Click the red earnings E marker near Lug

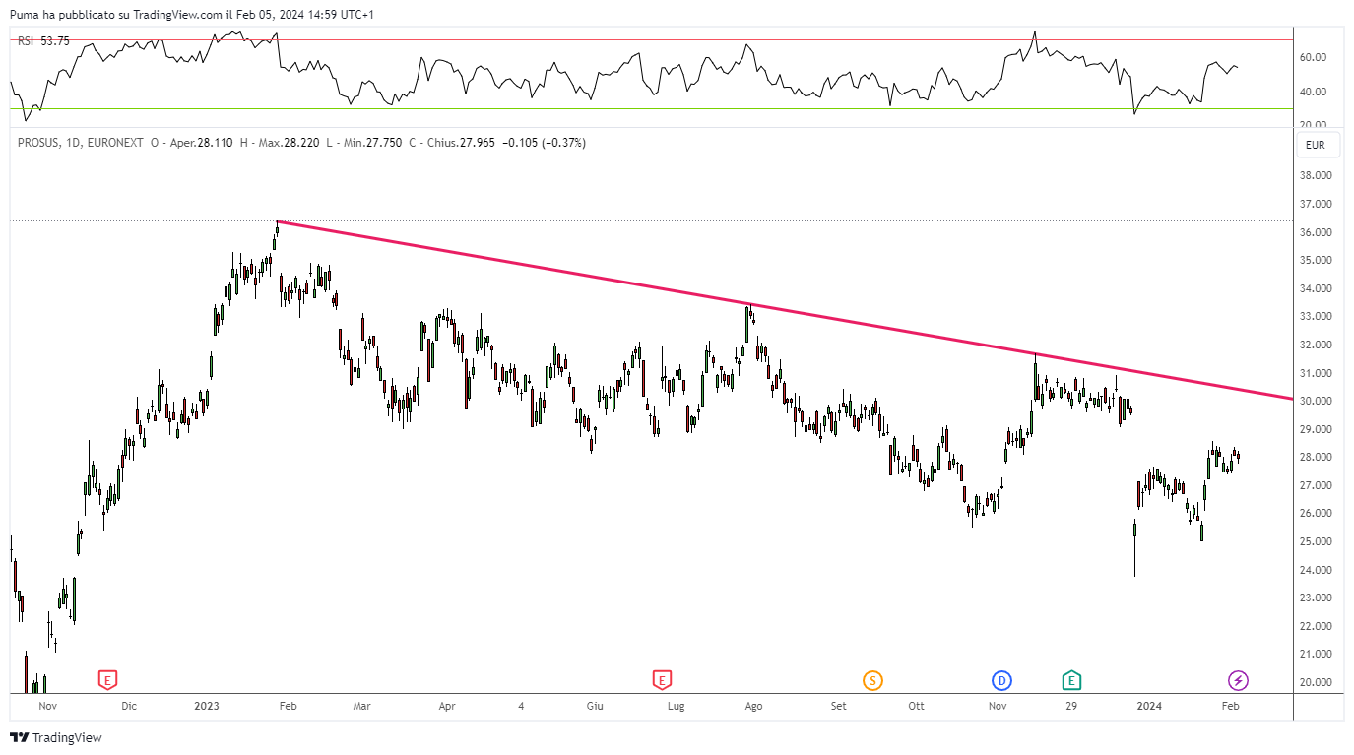[x=662, y=679]
